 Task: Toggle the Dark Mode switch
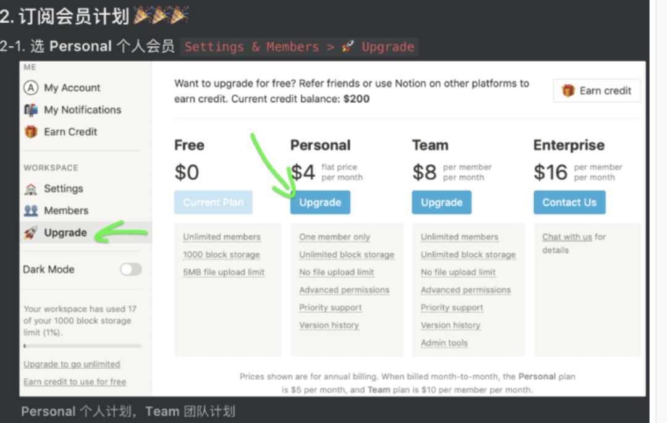click(130, 269)
